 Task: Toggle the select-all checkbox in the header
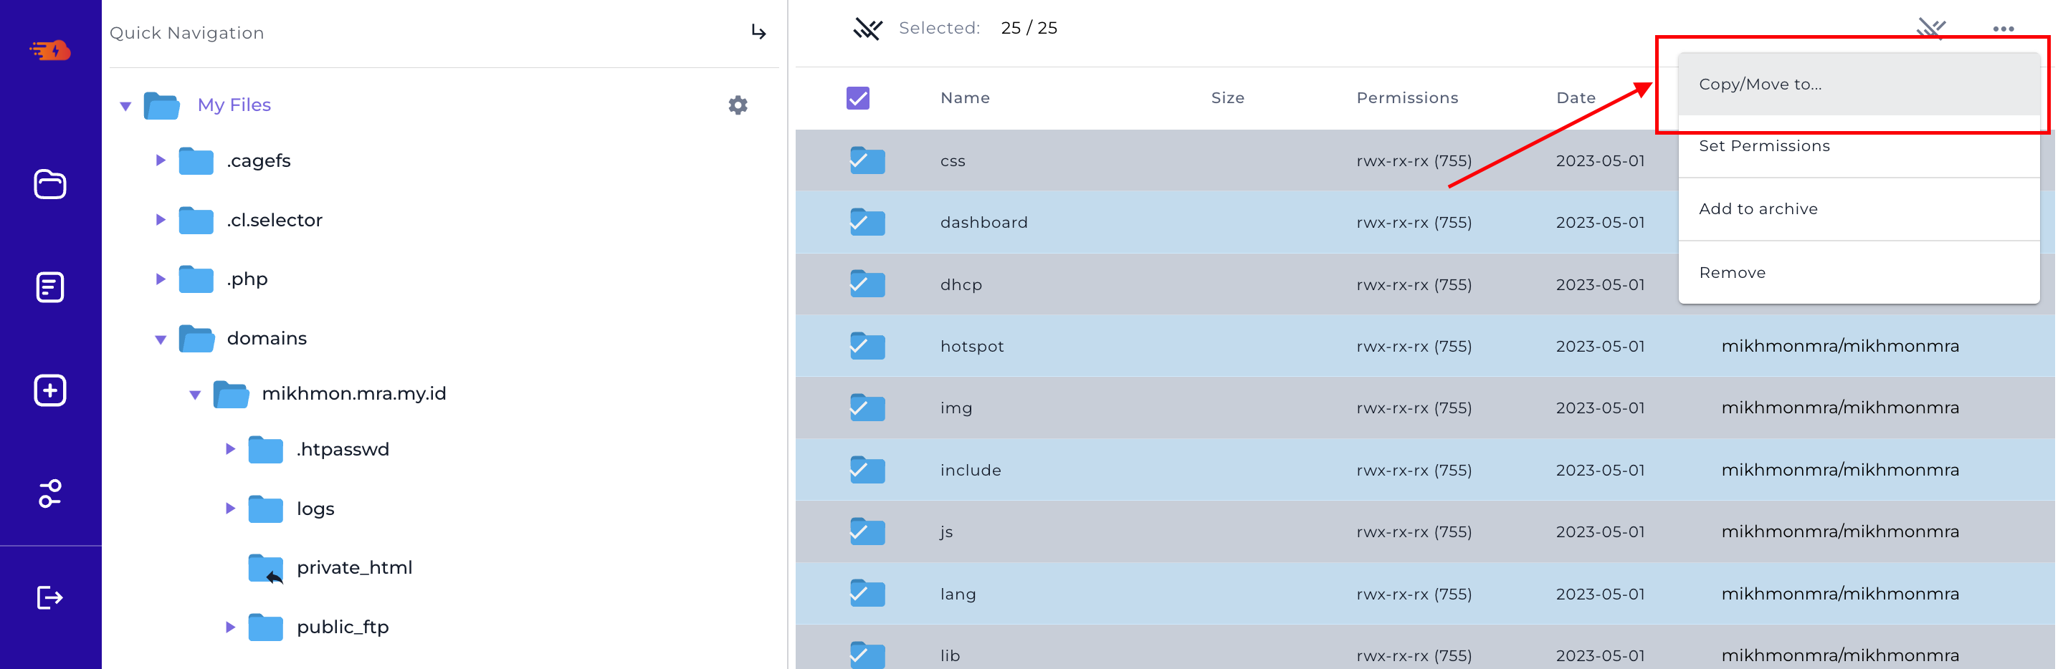coord(858,98)
